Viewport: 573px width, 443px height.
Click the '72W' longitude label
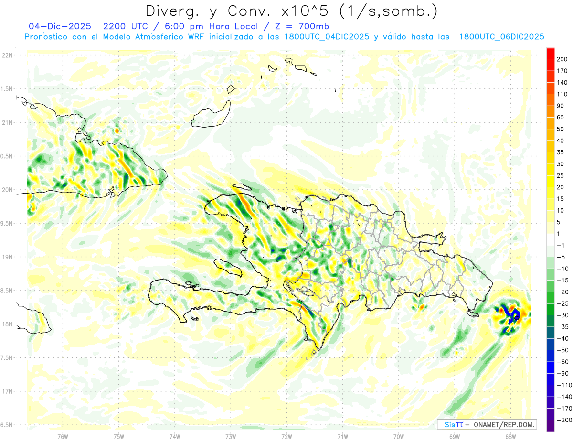coord(286,436)
